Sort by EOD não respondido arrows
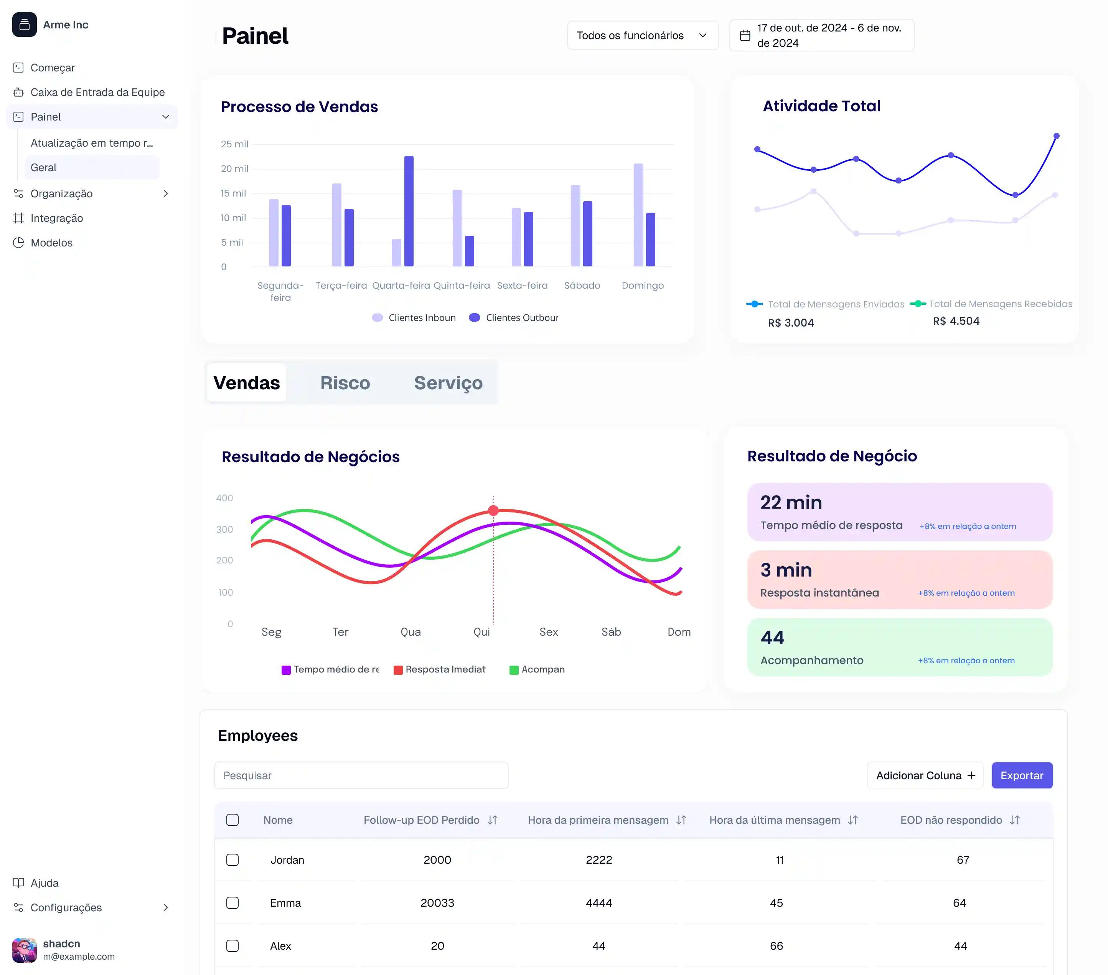Viewport: 1108px width, 975px height. coord(1015,820)
